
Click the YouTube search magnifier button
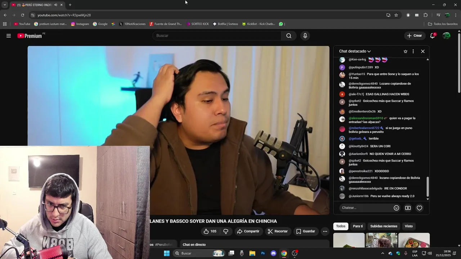289,36
